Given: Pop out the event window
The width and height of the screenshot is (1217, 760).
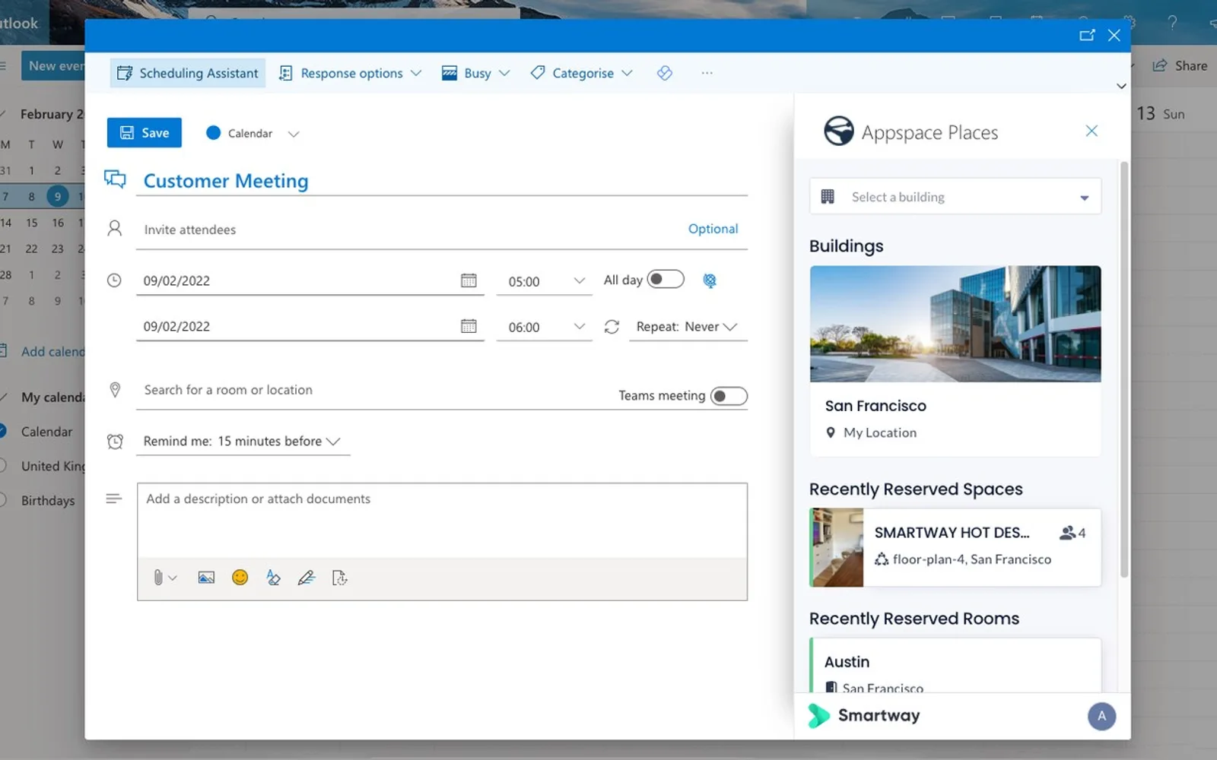Looking at the screenshot, I should coord(1087,35).
